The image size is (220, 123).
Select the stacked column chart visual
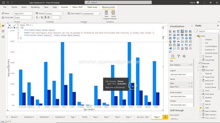(174, 31)
